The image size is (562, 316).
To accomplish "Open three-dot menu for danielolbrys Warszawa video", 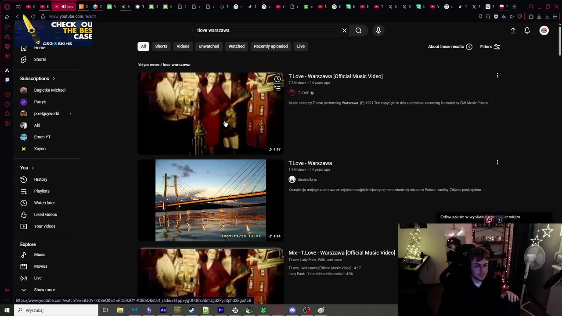I will click(x=497, y=162).
